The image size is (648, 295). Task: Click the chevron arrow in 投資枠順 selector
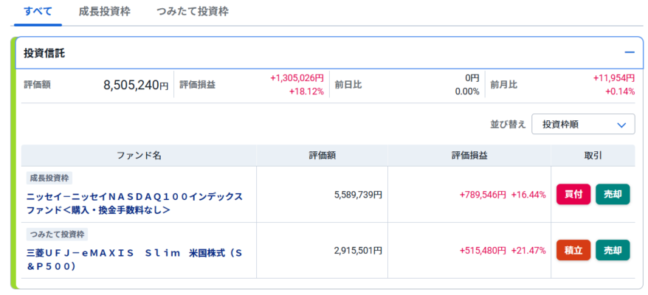pyautogui.click(x=621, y=125)
